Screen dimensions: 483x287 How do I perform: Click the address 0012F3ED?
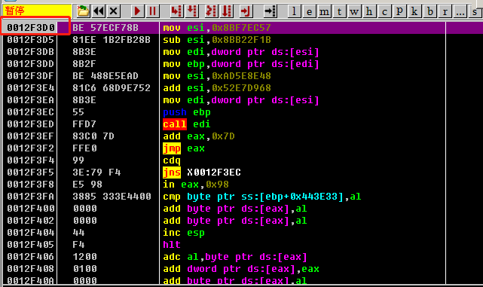pyautogui.click(x=31, y=124)
